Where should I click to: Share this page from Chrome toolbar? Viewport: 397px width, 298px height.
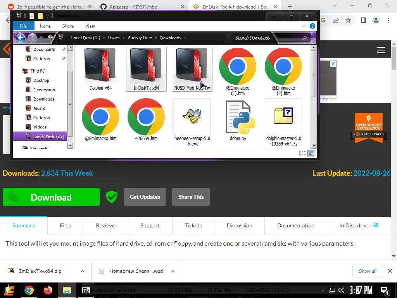(336, 20)
